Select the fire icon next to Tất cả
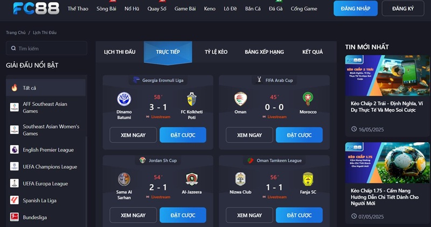431x227 pixels. click(x=15, y=88)
